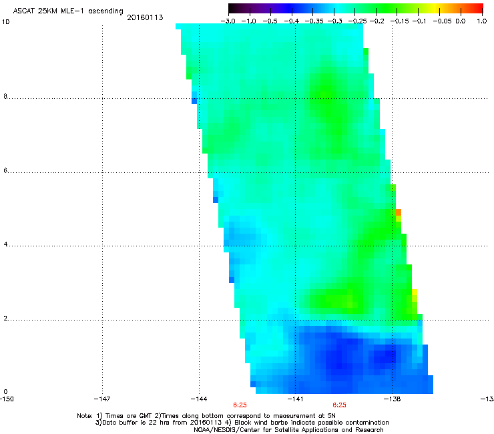Click the -0.4 color scale label

click(292, 21)
